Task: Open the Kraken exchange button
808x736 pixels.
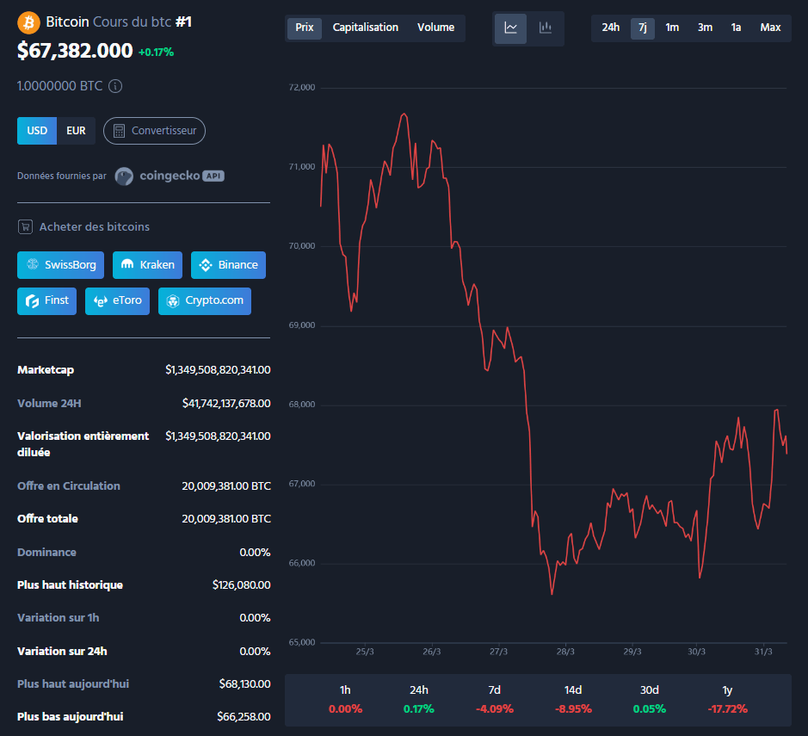Action: (147, 265)
